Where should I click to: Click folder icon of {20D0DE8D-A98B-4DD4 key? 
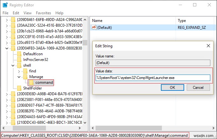tap(13, 94)
